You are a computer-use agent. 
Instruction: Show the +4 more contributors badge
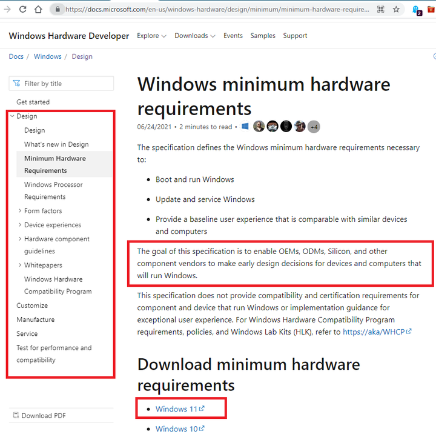pos(314,127)
